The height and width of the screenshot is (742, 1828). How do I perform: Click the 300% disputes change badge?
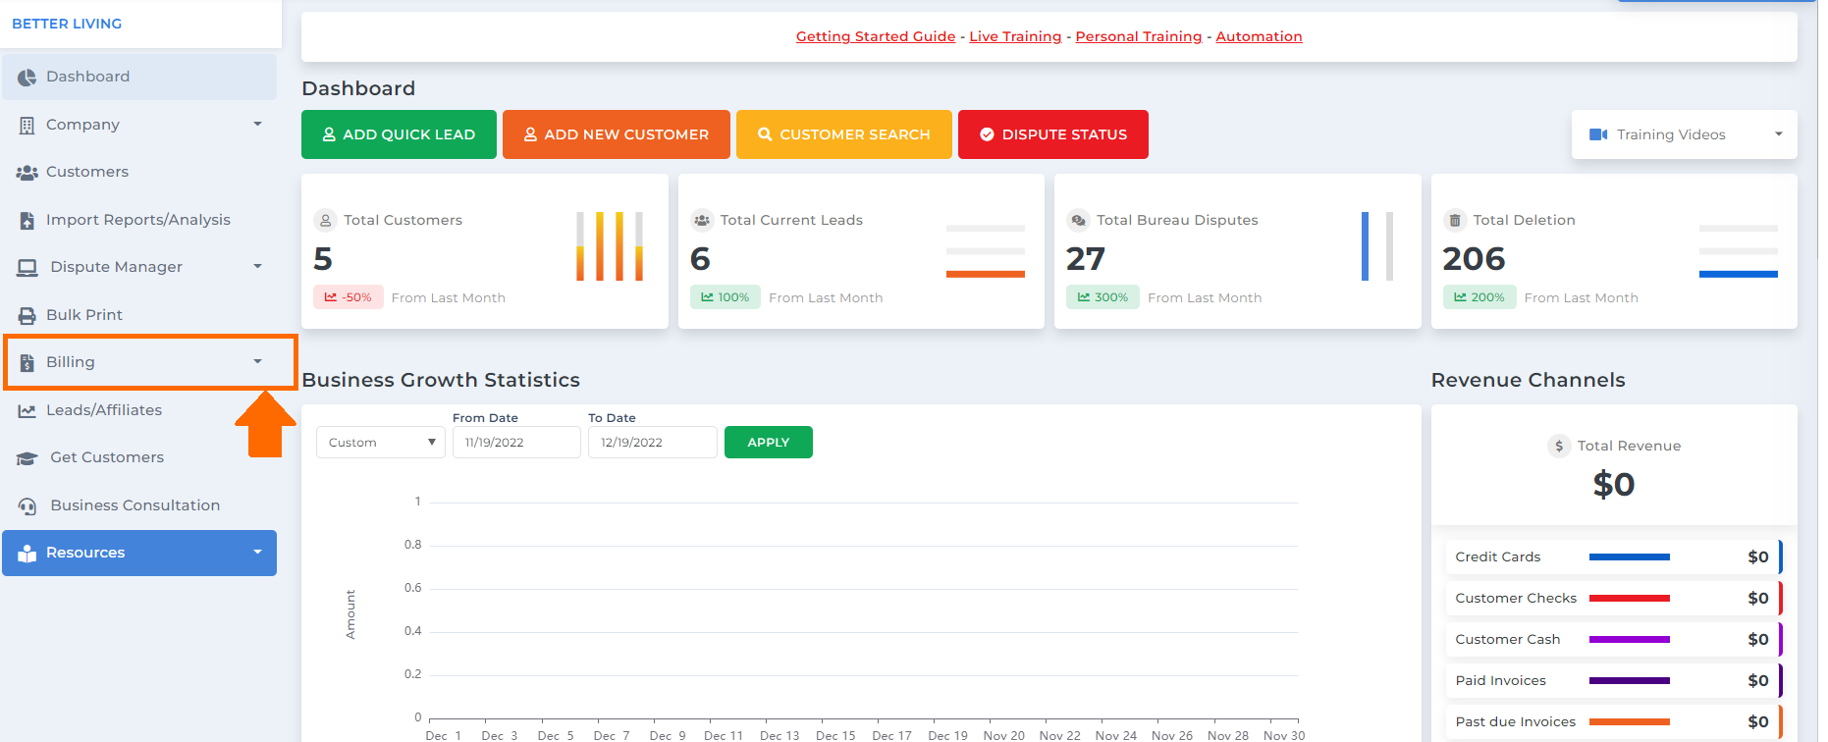click(1102, 297)
